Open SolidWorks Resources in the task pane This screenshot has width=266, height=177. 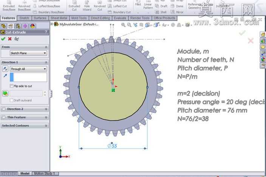263,35
